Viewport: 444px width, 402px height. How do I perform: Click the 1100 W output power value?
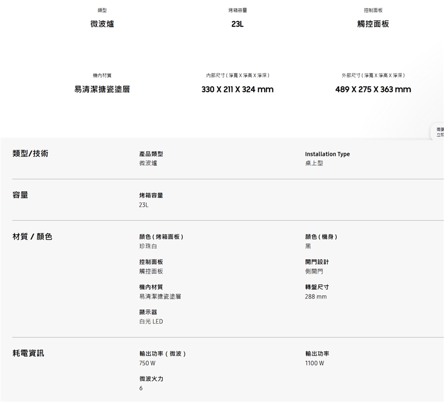click(314, 363)
